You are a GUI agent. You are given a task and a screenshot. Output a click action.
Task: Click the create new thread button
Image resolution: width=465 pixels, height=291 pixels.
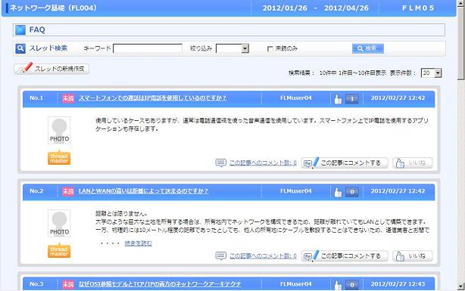(x=51, y=69)
